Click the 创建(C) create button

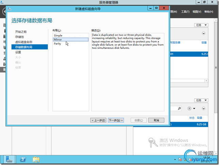(138, 120)
